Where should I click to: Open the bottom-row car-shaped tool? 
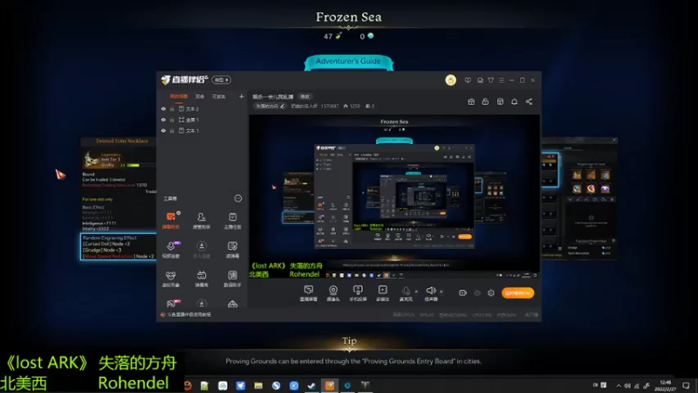[232, 304]
